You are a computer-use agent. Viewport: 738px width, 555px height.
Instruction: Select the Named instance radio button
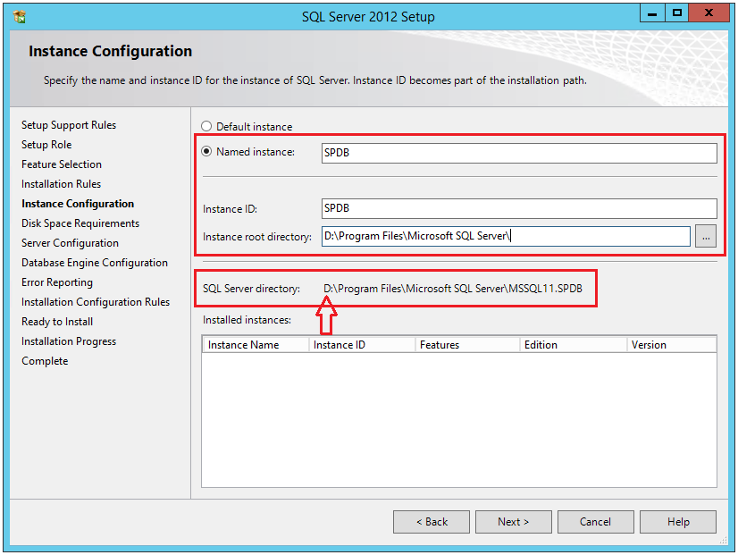[206, 152]
